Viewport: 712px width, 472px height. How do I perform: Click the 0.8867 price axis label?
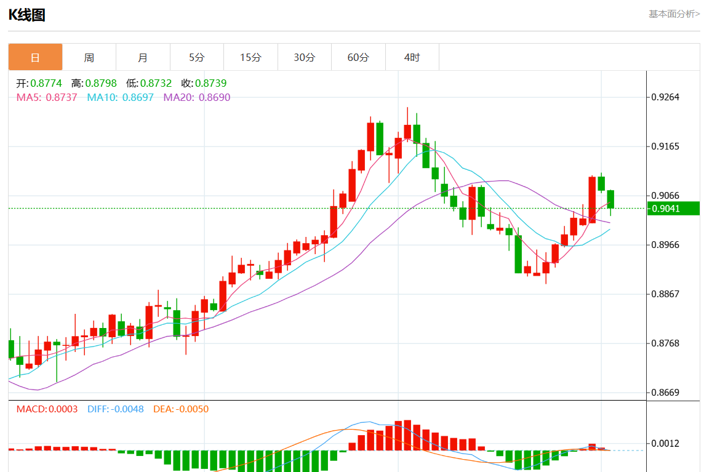click(x=665, y=294)
